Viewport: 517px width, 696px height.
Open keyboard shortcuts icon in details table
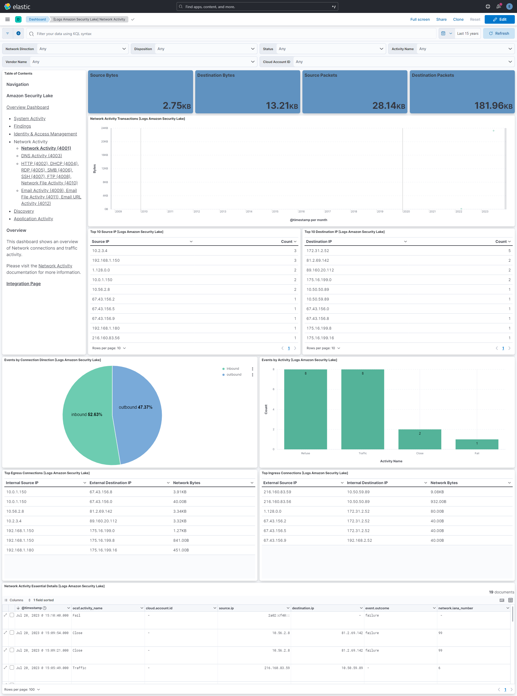502,600
